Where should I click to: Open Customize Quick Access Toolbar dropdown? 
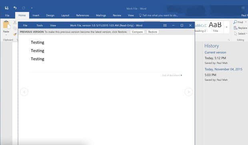click(x=32, y=8)
